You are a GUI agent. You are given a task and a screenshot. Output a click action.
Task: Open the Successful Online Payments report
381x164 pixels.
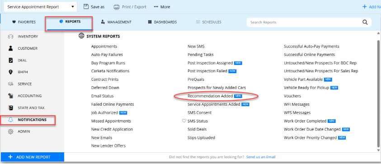309,55
